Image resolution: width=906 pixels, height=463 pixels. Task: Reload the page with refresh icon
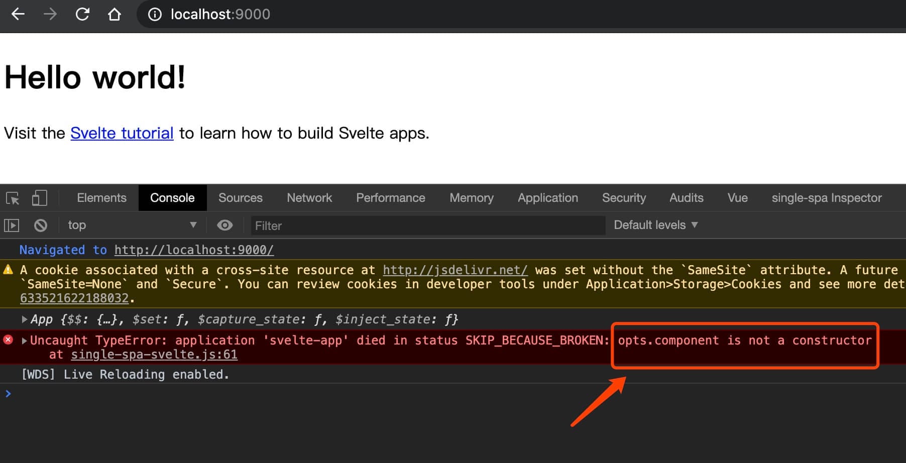[x=82, y=14]
